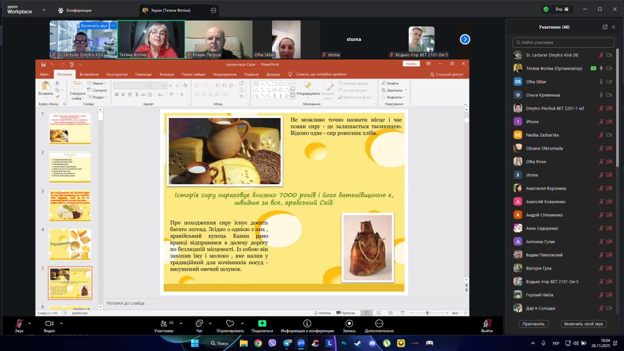Viewport: 624px width, 351px height.
Task: Expand video options arrow beside Видео
Action: coord(61,323)
